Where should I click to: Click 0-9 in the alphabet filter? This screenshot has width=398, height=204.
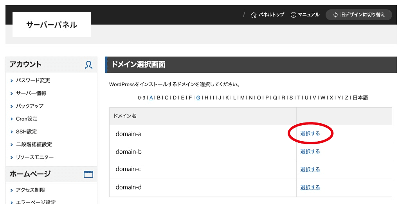point(142,98)
